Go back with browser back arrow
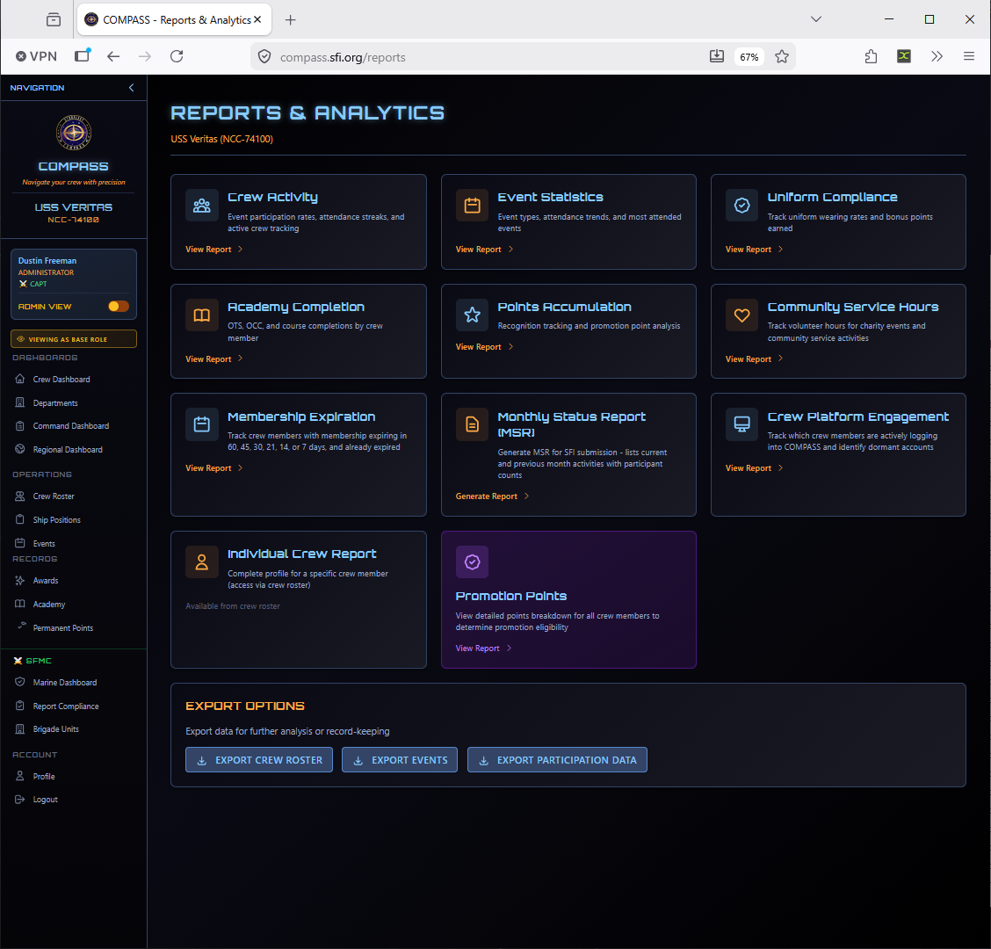The height and width of the screenshot is (949, 991). (113, 57)
